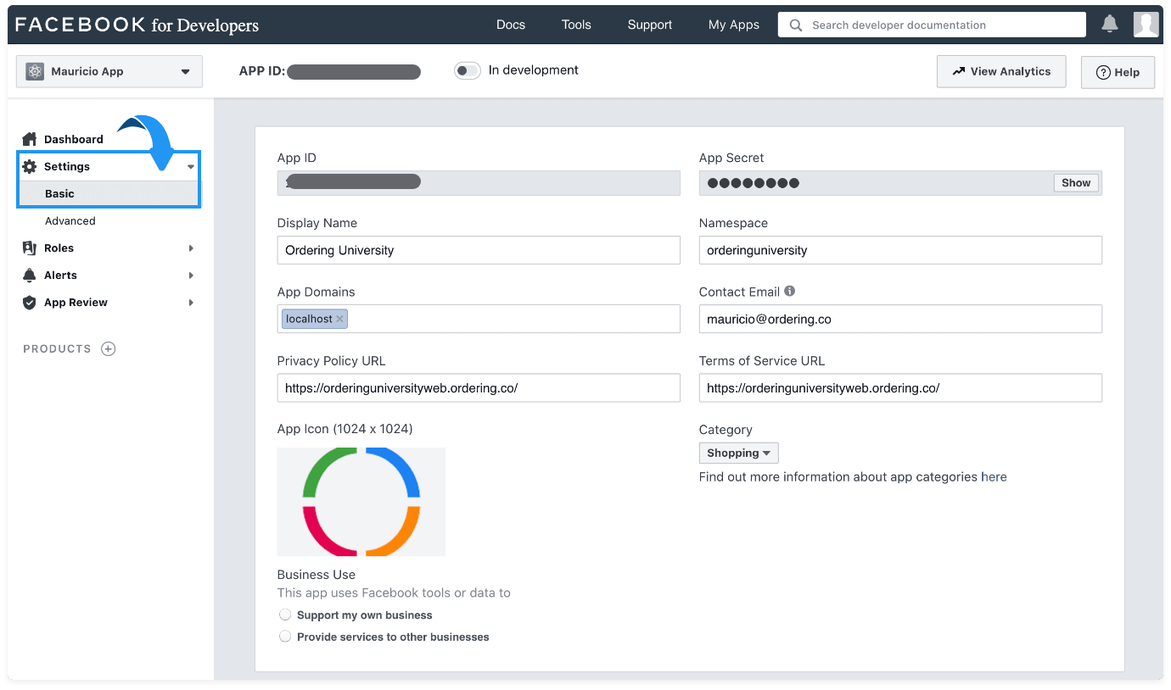Screen dimensions: 1171x690
Task: Click the Terms of Service URL field
Action: click(900, 387)
